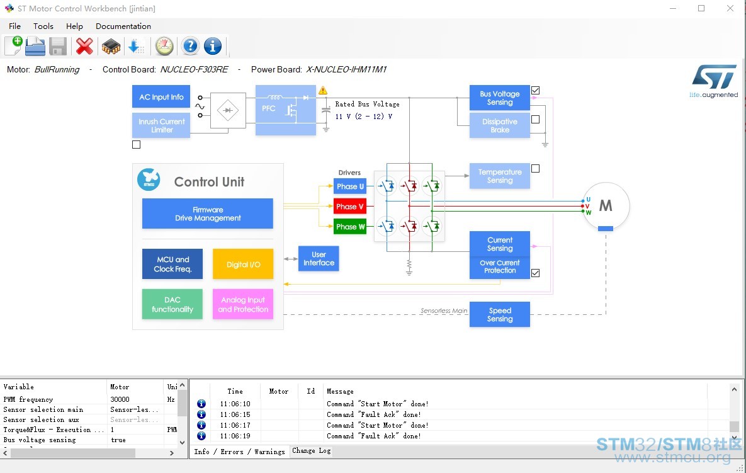Click the STM32 butterfly logo in Control Unit

coord(149,180)
